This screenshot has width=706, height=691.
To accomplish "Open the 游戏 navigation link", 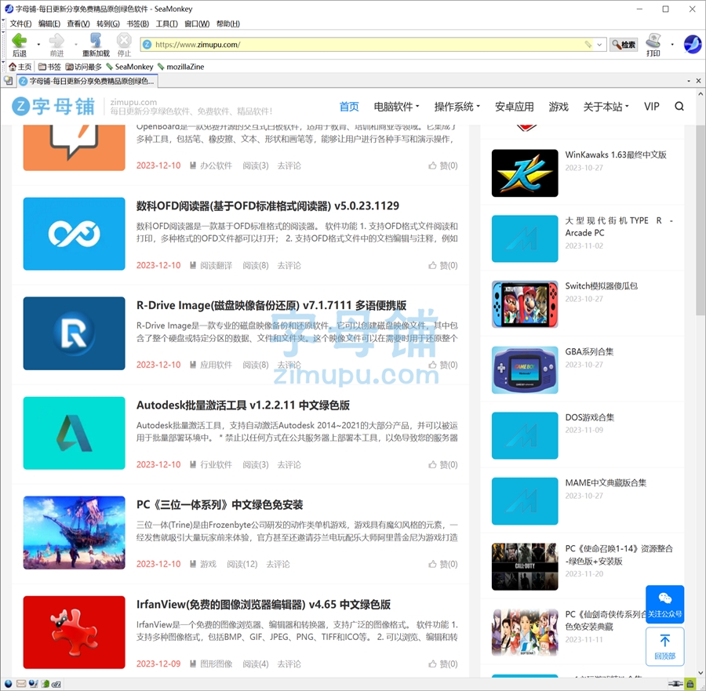I will coord(559,107).
